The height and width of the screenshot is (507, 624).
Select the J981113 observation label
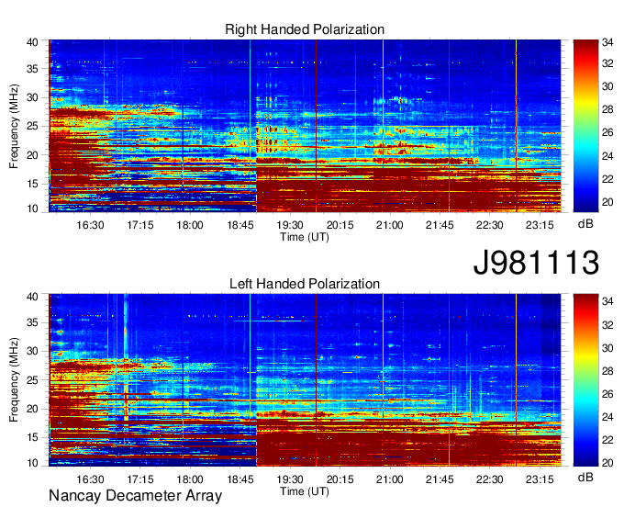(536, 263)
